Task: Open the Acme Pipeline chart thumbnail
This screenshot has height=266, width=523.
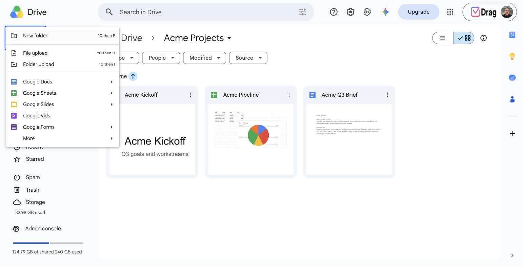Action: 251,139
